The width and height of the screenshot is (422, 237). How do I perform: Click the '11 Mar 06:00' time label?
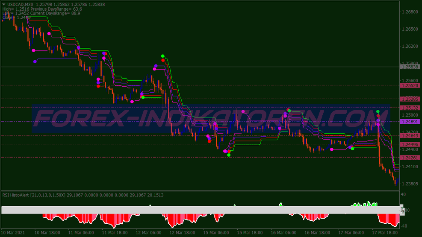(x=81, y=233)
